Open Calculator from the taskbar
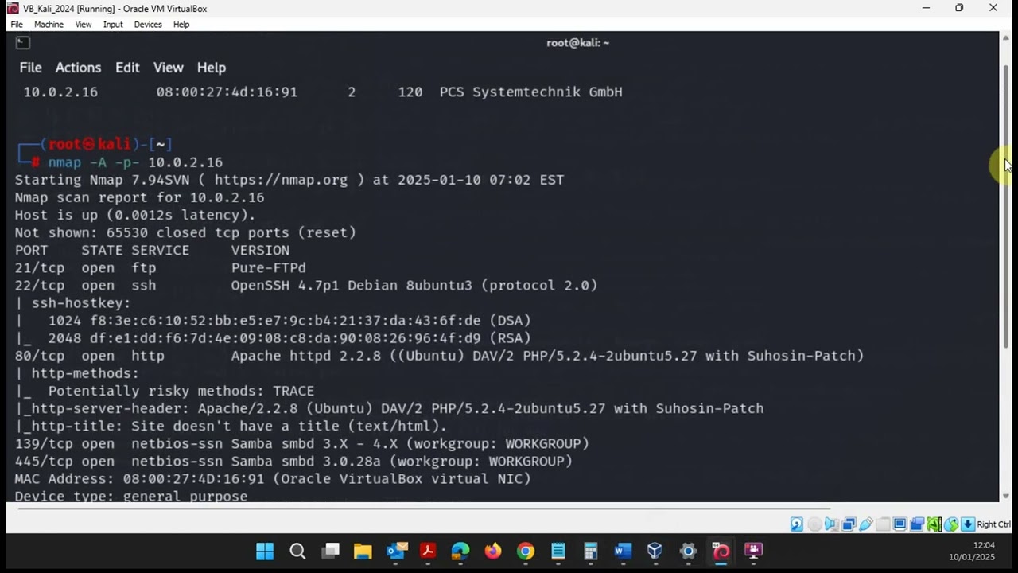Viewport: 1018px width, 573px height. click(x=591, y=551)
